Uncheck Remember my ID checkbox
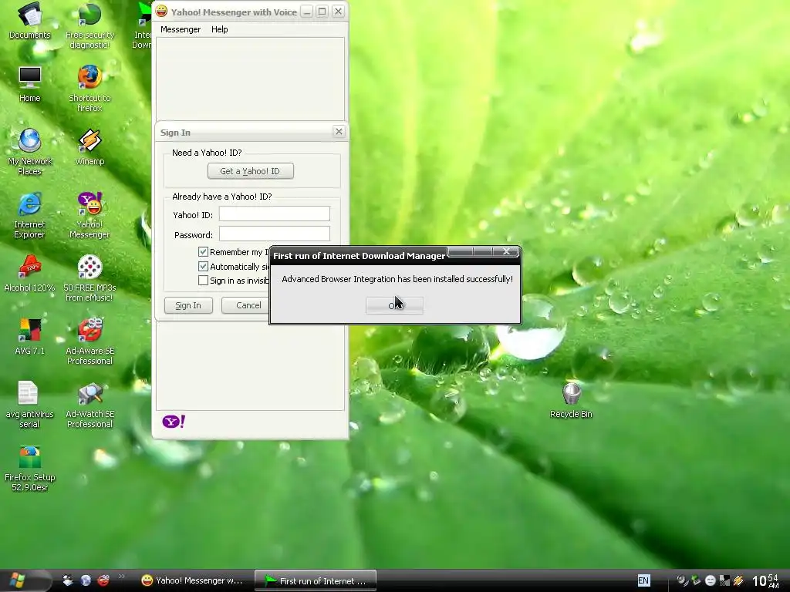 [203, 252]
